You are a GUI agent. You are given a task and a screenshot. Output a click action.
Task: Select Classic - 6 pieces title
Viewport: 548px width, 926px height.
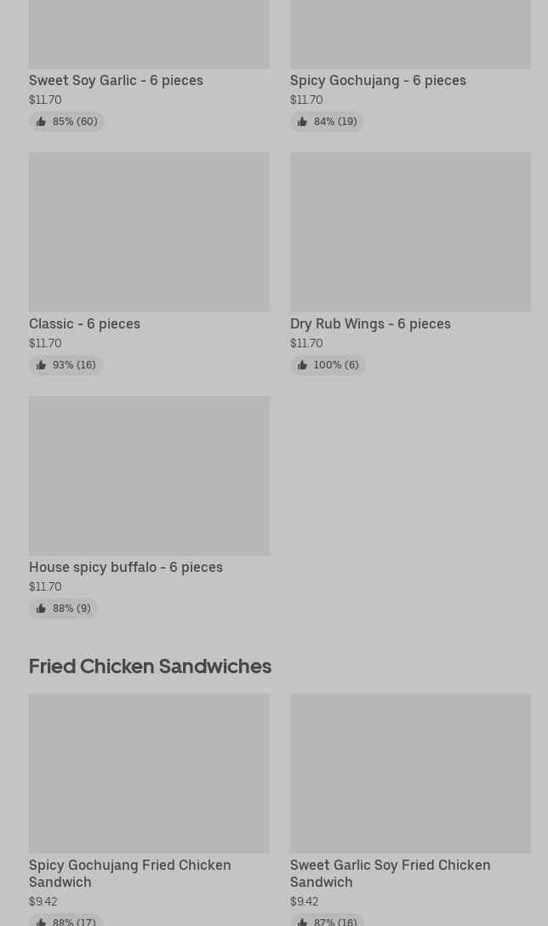click(x=84, y=323)
